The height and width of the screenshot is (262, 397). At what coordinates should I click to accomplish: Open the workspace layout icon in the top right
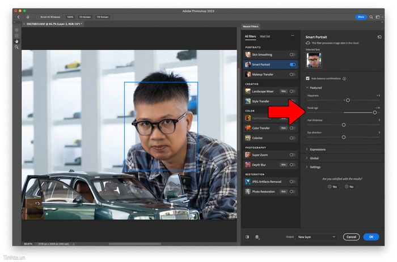[x=378, y=17]
